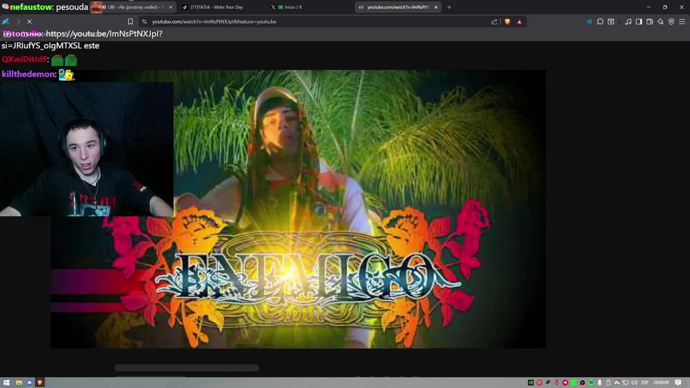Mute the tab audio via toolbar sound icon
The image size is (690, 388).
(x=589, y=22)
